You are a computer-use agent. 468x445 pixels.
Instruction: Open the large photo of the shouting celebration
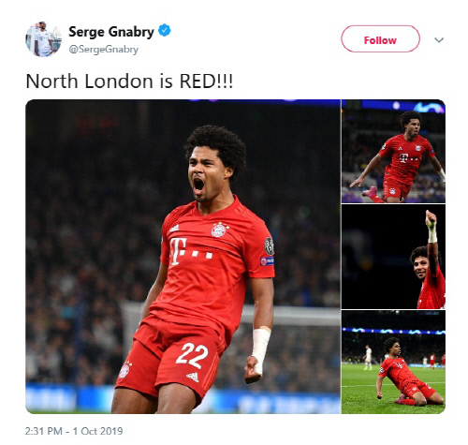[x=183, y=257]
